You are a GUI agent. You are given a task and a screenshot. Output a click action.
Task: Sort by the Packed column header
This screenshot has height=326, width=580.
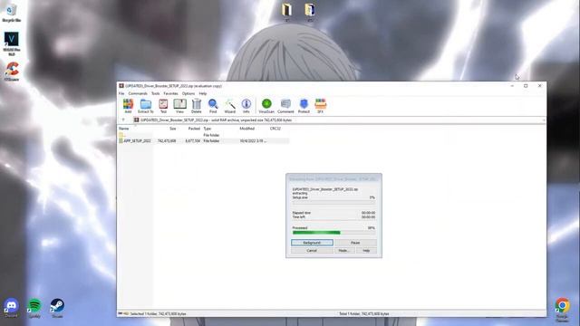(x=194, y=129)
